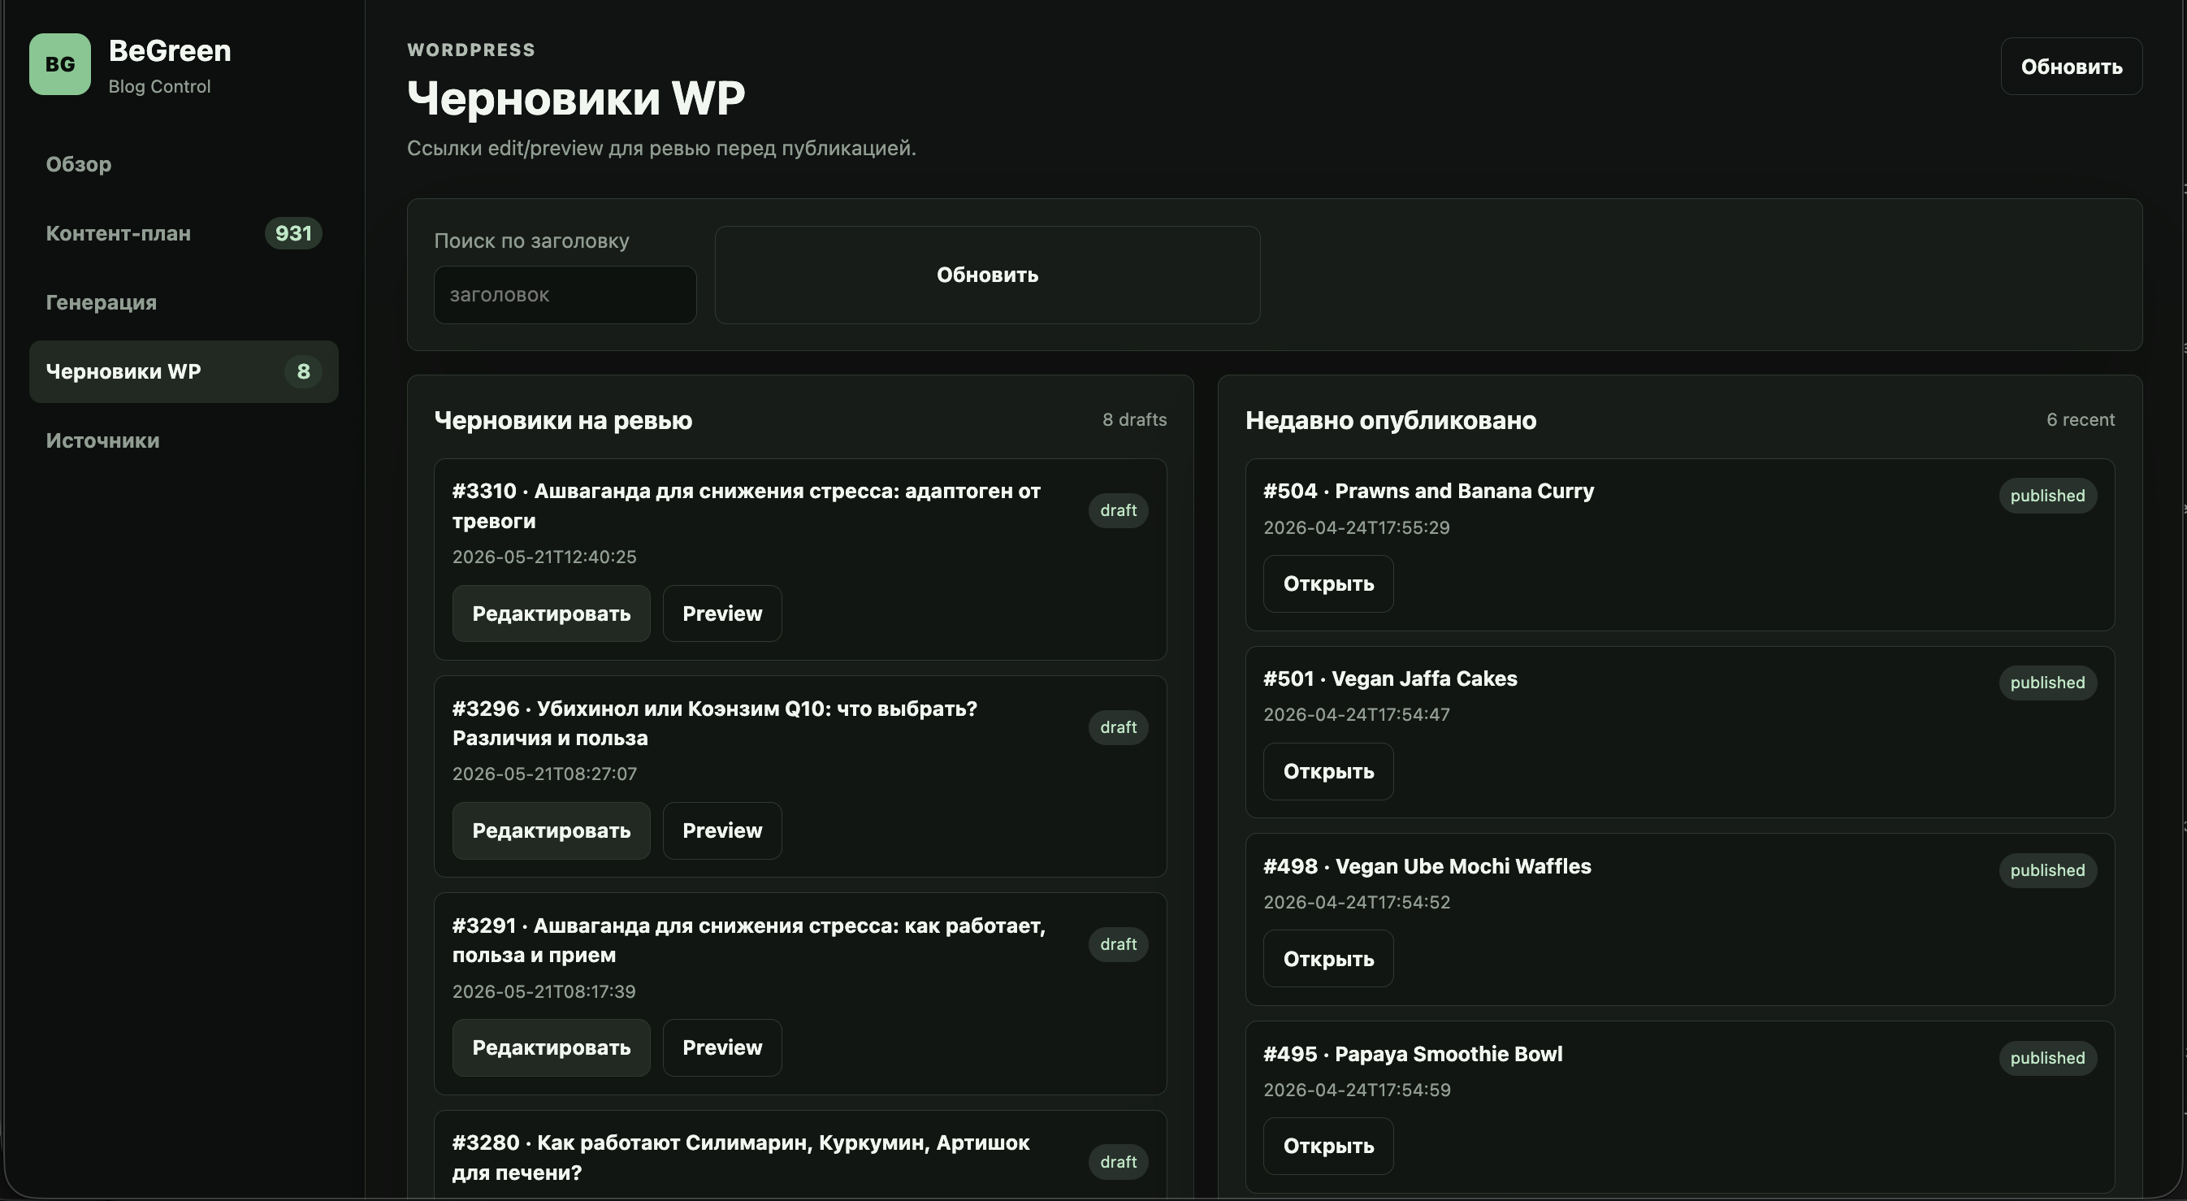Image resolution: width=2187 pixels, height=1201 pixels.
Task: Edit draft #3310 with Редактировать
Action: point(551,614)
